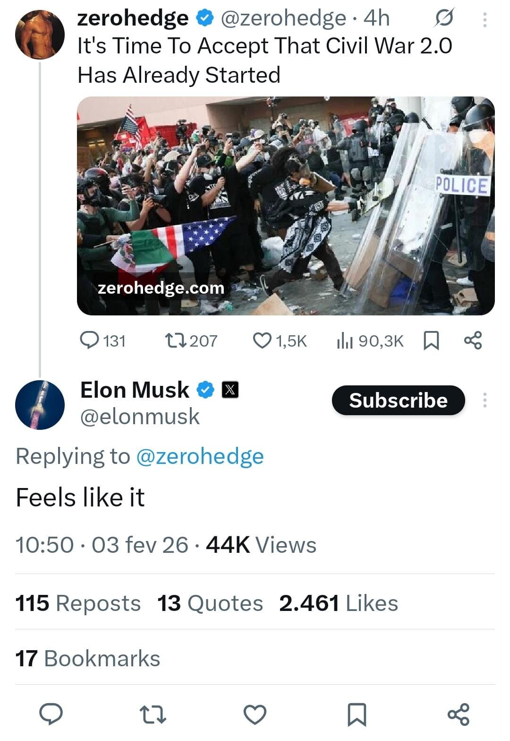Viewport: 510px width, 741px height.
Task: View the 115 Reposts list
Action: [78, 603]
